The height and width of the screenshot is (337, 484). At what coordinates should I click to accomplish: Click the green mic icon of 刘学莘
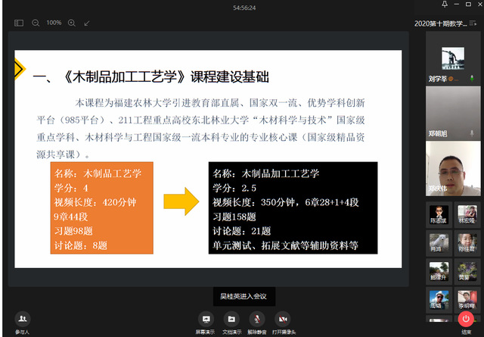point(472,79)
